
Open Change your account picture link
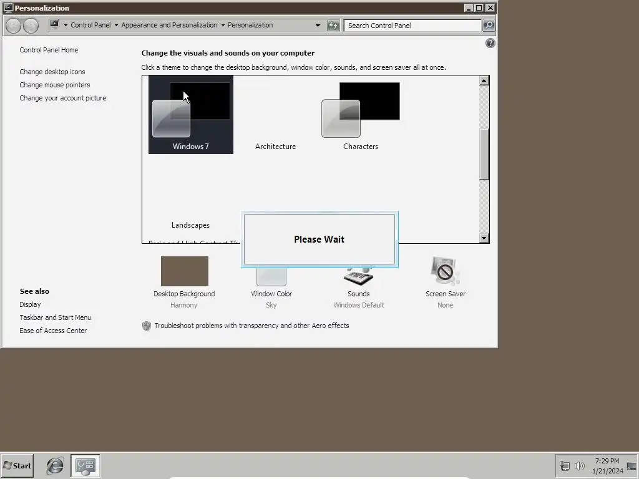point(63,98)
